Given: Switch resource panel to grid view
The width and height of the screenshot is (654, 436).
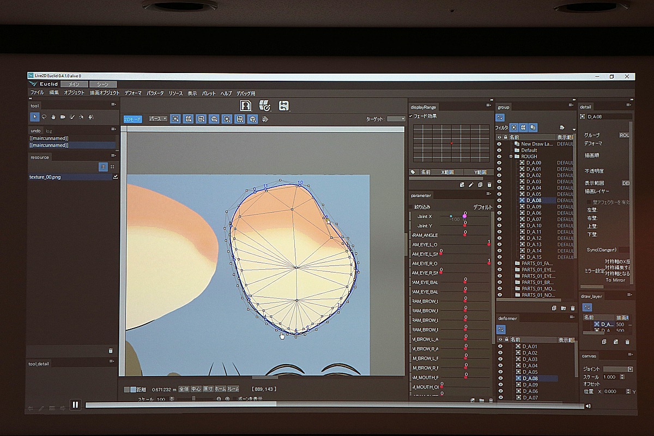Looking at the screenshot, I should 112,167.
